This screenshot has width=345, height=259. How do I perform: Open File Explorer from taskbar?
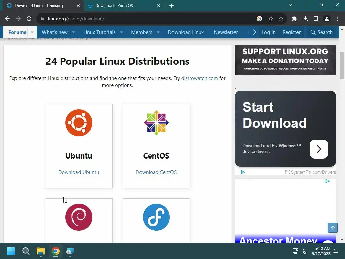pyautogui.click(x=41, y=251)
